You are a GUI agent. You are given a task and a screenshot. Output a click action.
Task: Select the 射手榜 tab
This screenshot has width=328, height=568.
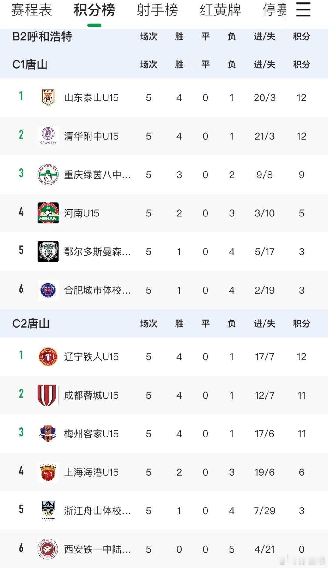pyautogui.click(x=157, y=10)
